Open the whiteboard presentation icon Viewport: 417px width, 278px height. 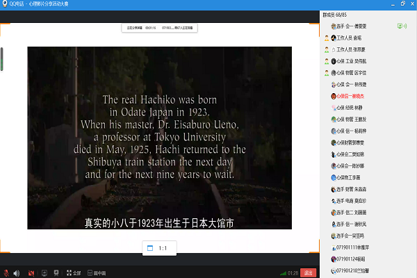point(56,273)
